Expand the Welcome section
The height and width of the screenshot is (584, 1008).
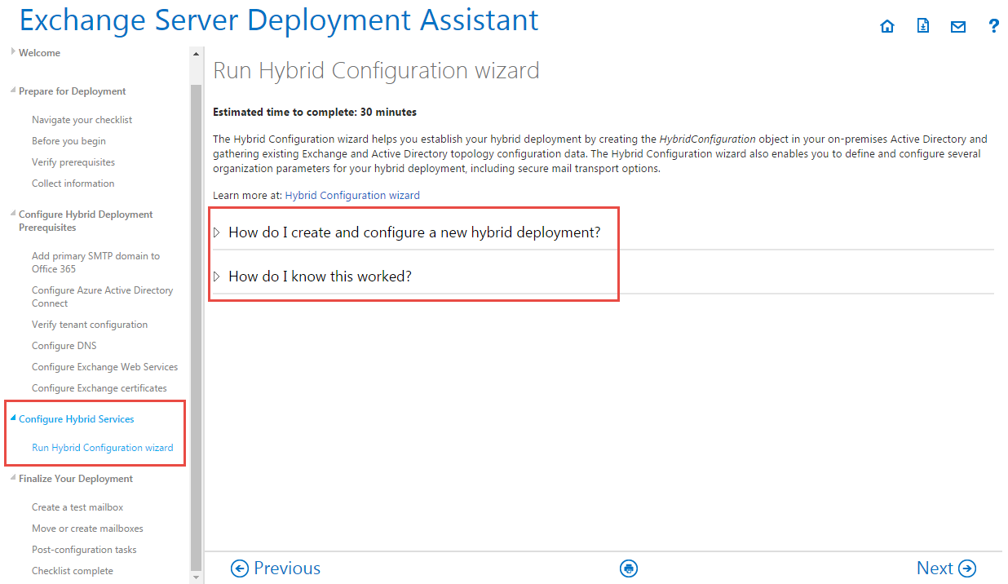pyautogui.click(x=36, y=53)
